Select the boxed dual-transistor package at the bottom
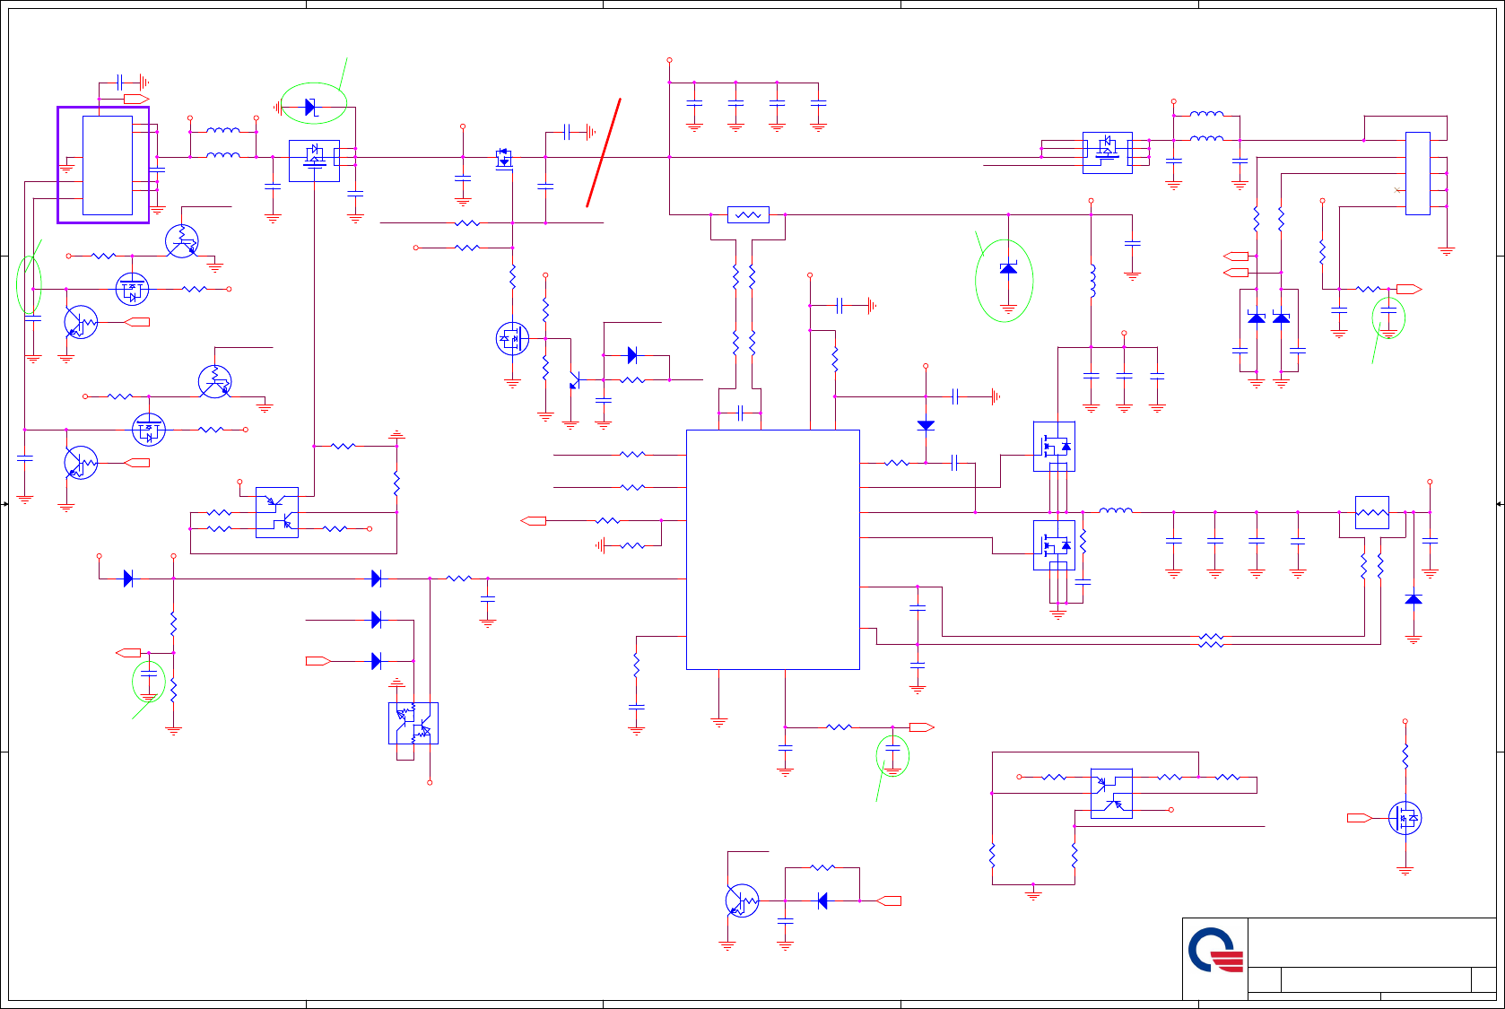1505x1009 pixels. pyautogui.click(x=413, y=723)
